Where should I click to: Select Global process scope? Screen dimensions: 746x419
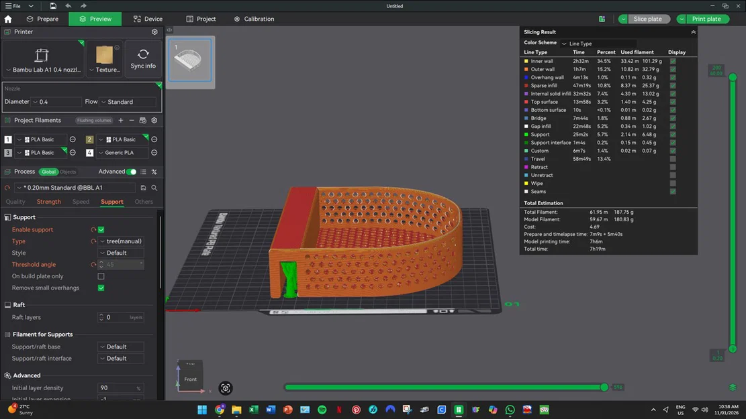[48, 172]
